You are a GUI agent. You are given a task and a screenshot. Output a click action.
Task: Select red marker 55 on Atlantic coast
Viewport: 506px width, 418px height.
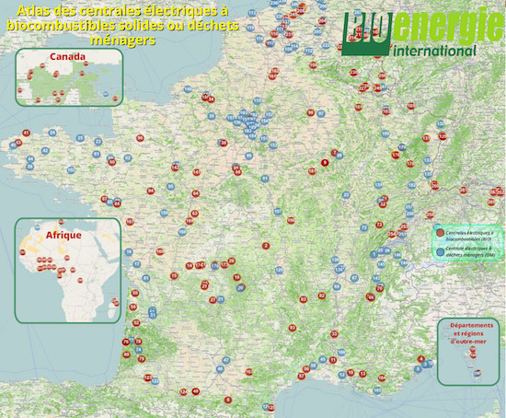click(x=135, y=294)
